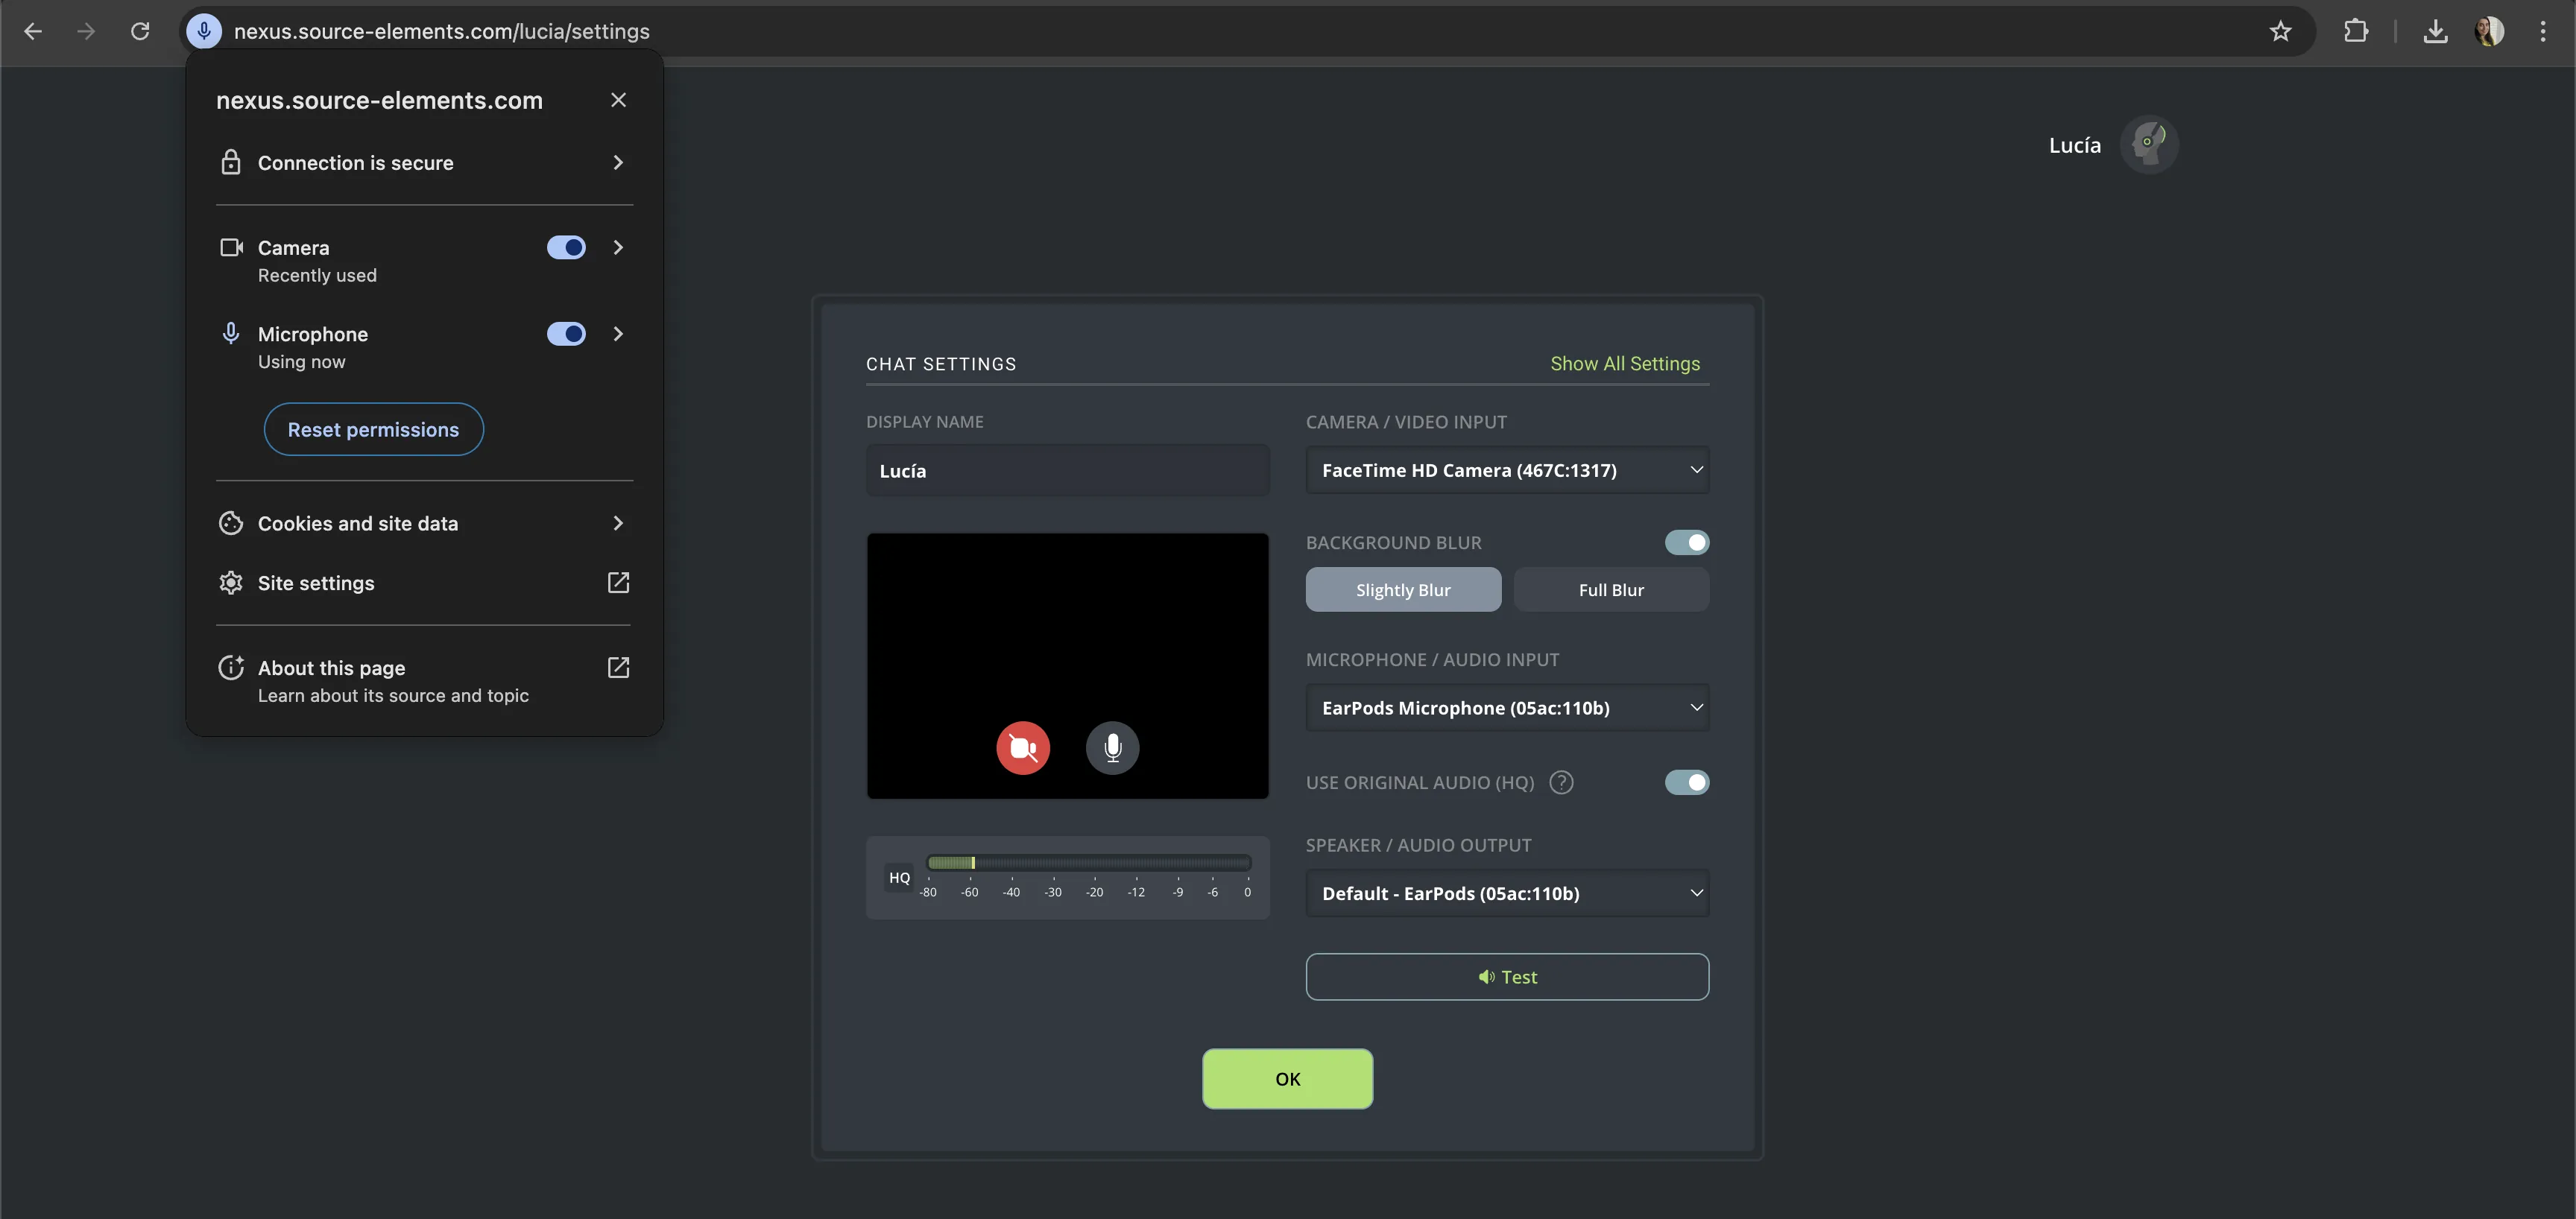
Task: Open Camera / Video Input dropdown
Action: [1507, 470]
